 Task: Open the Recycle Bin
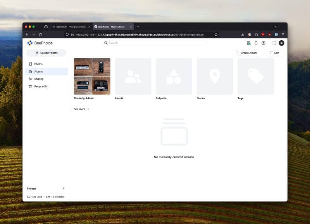(x=40, y=86)
